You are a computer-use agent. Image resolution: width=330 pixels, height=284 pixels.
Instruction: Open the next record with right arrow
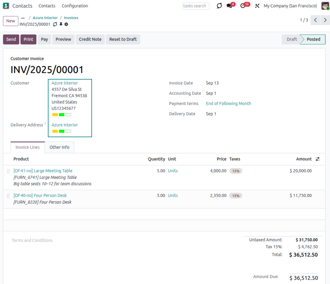325,20
